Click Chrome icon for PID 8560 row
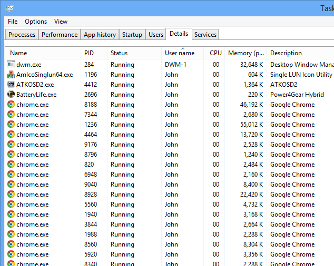 click(11, 244)
